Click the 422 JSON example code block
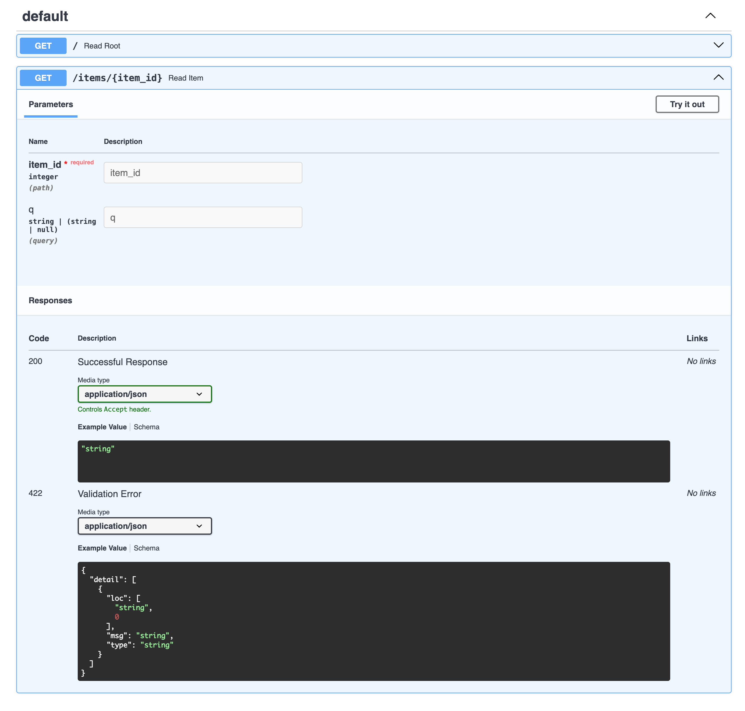745x711 pixels. [373, 622]
